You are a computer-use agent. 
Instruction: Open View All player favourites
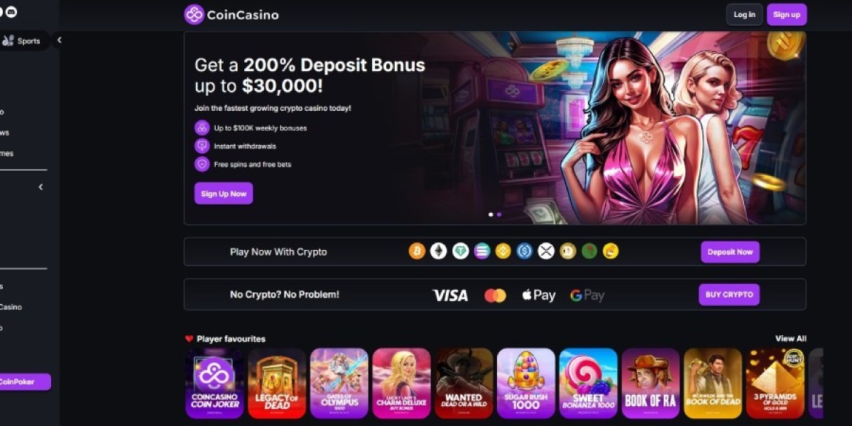[790, 339]
